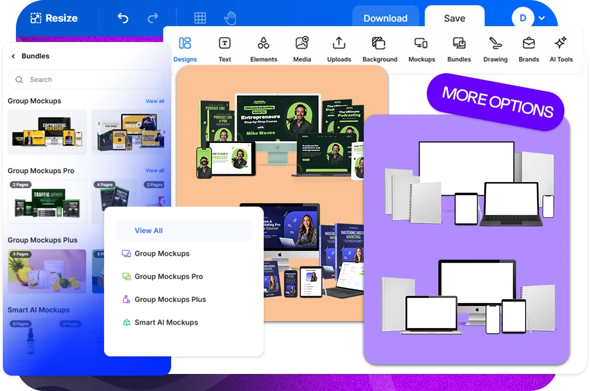Select the green podcast mockup design
Image resolution: width=590 pixels, height=391 pixels.
(281, 135)
